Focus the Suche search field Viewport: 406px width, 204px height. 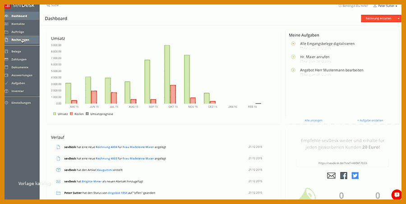tap(55, 5)
